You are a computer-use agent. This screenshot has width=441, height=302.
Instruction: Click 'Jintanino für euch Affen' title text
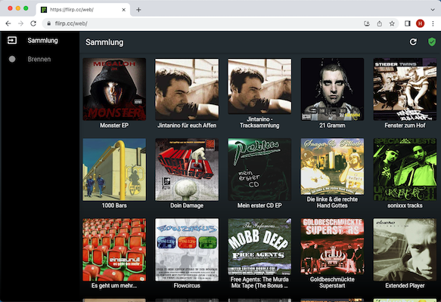187,125
